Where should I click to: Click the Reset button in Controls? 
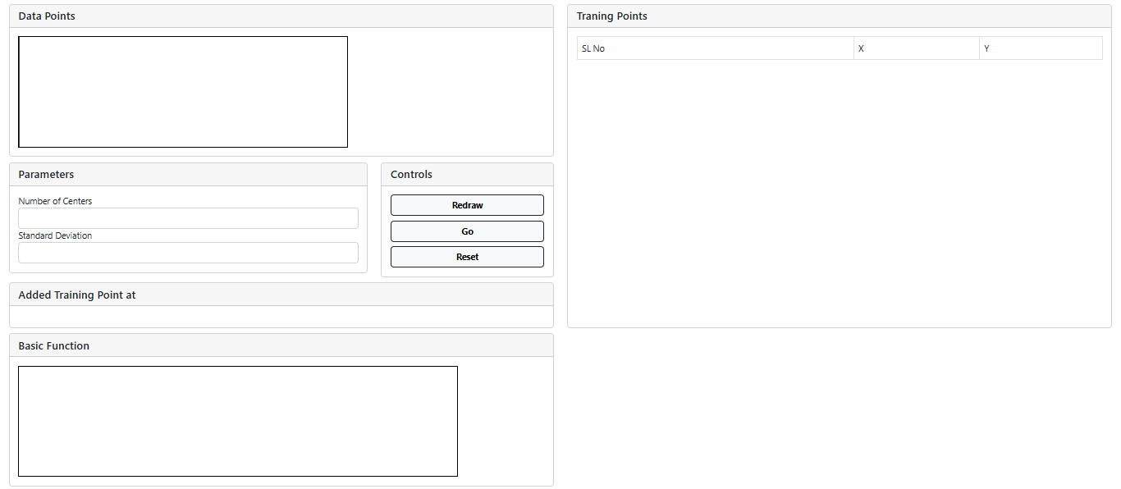point(467,257)
